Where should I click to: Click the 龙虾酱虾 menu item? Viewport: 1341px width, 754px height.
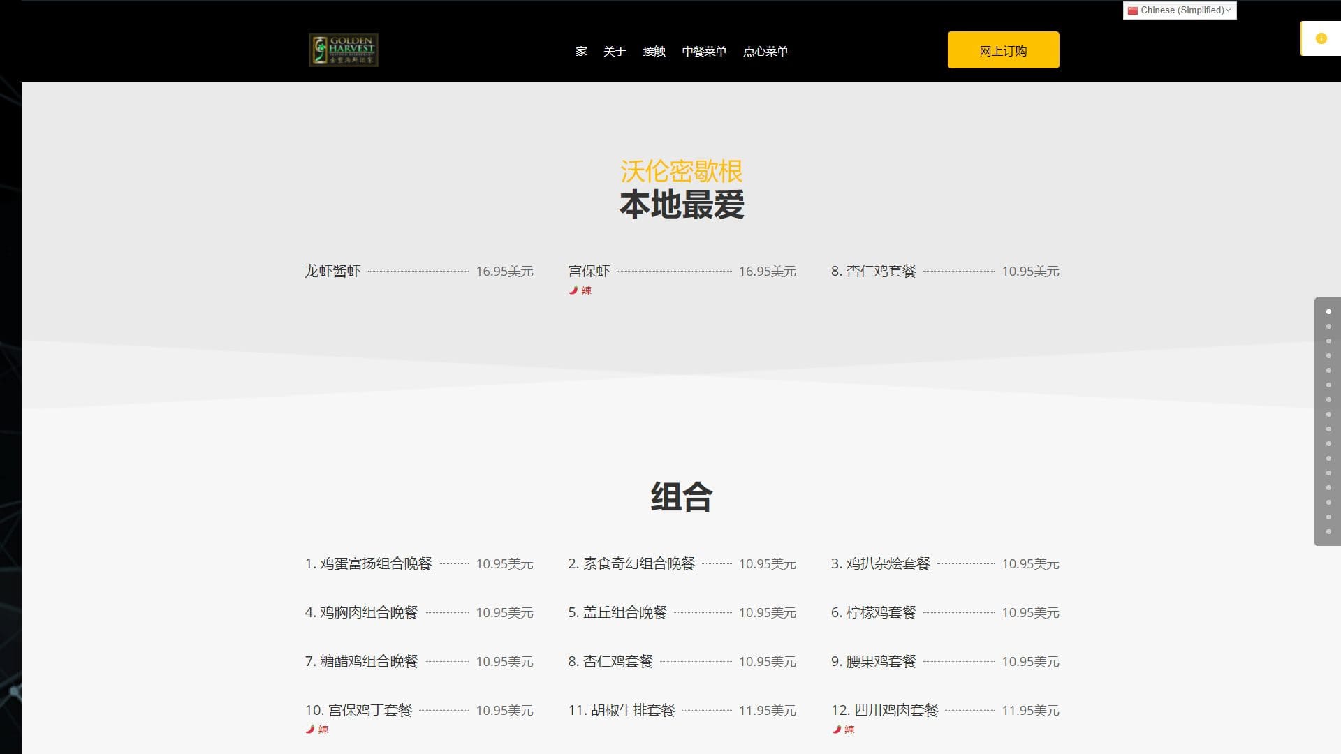[332, 272]
